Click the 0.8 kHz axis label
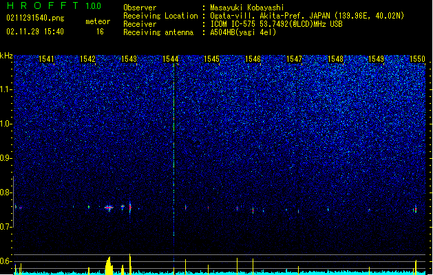Image resolution: width=433 pixels, height=275 pixels. [x=6, y=192]
